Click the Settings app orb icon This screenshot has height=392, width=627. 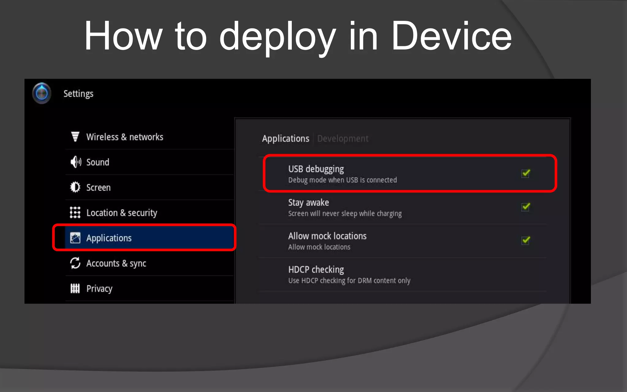[42, 93]
